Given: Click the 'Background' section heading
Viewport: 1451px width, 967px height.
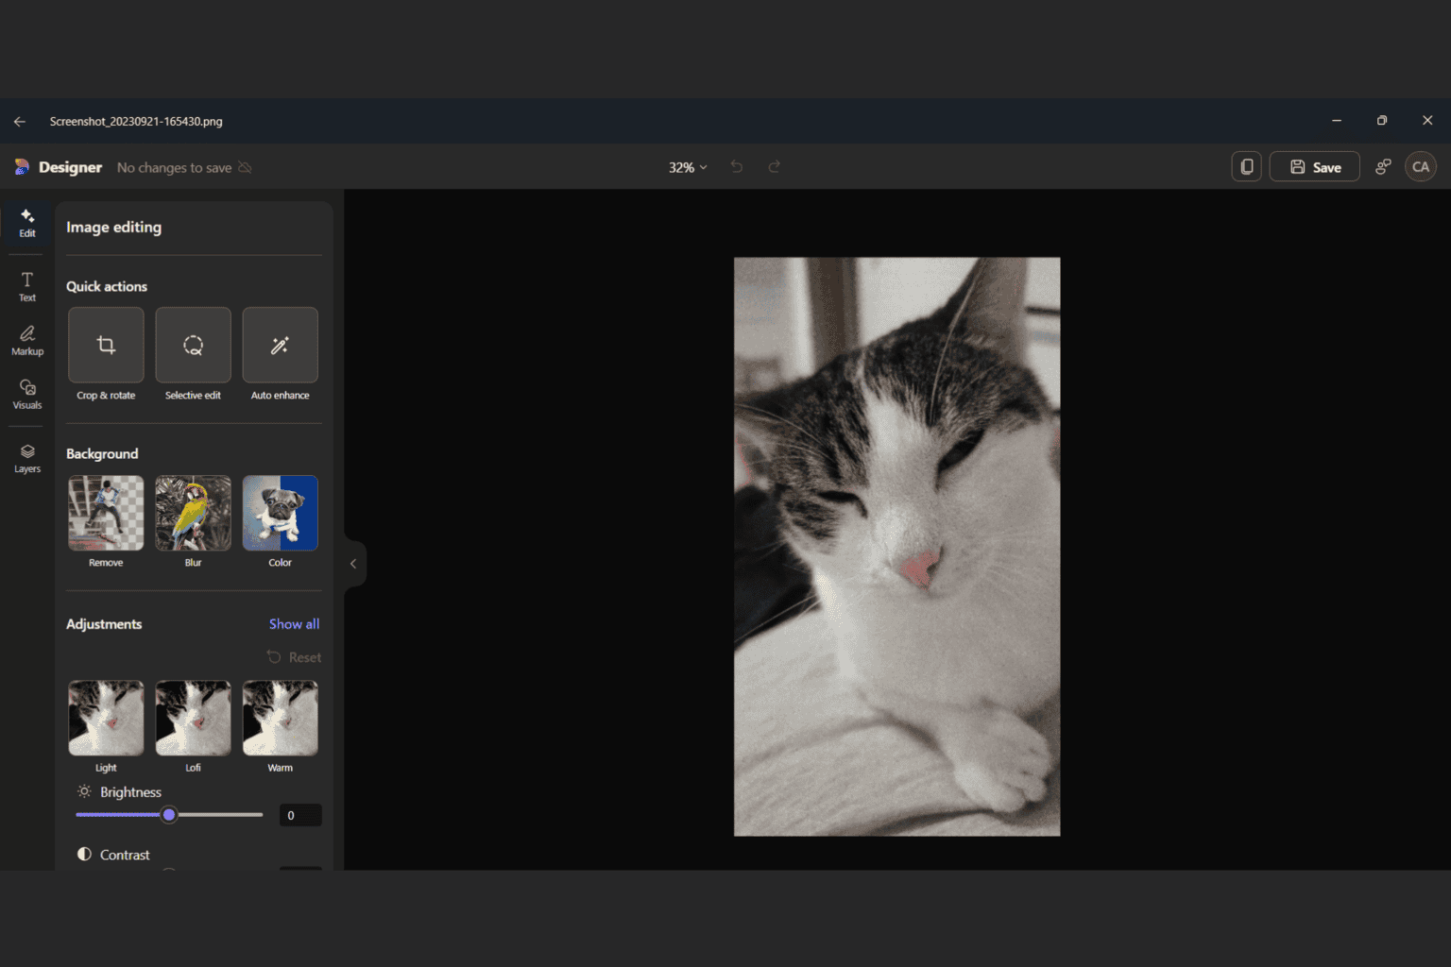Looking at the screenshot, I should pos(102,453).
